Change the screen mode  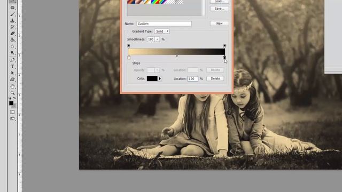pos(12,118)
